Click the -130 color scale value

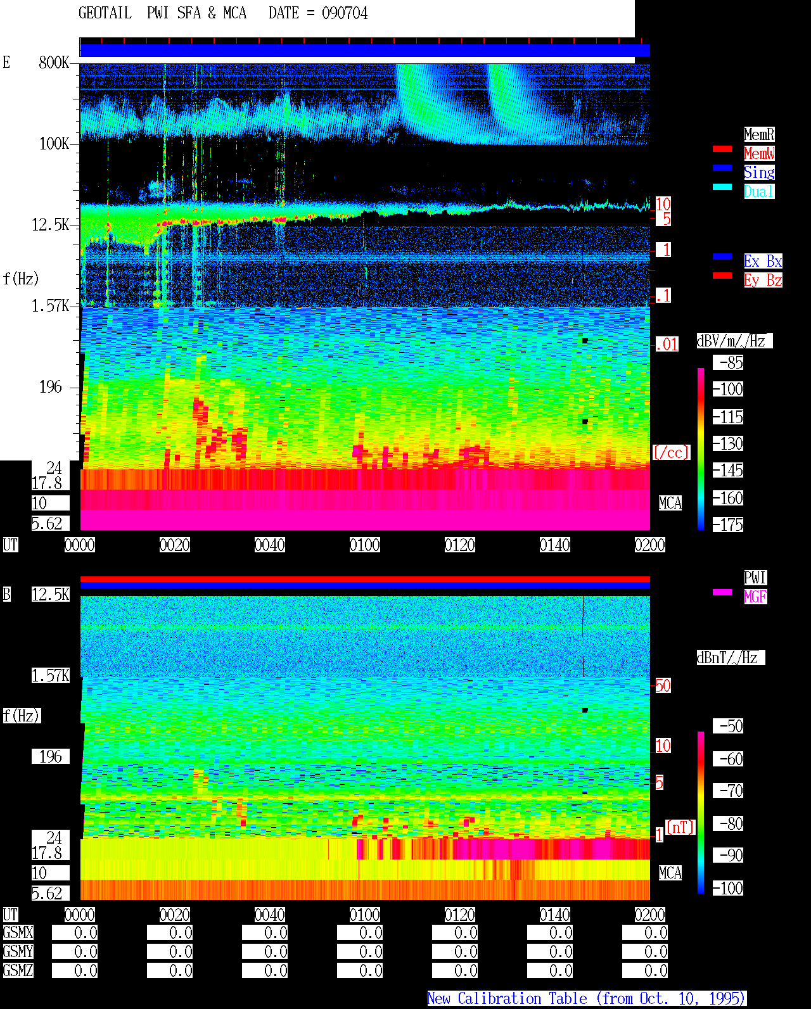tap(728, 443)
